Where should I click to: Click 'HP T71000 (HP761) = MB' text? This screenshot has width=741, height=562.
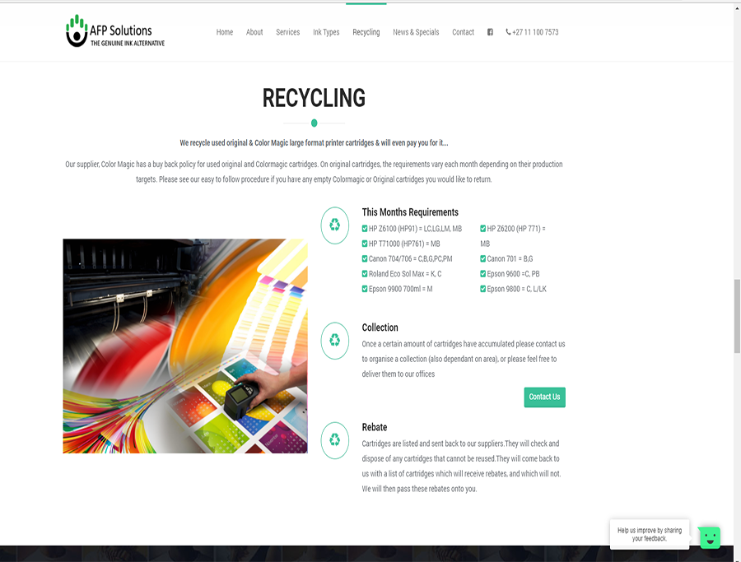pos(404,244)
